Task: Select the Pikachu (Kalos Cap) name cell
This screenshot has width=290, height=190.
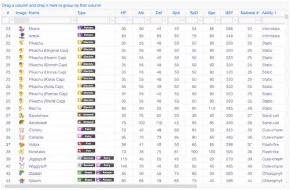Action: coord(47,79)
